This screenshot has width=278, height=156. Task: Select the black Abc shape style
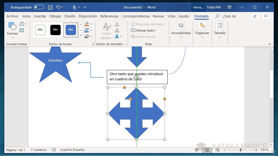pyautogui.click(x=55, y=30)
